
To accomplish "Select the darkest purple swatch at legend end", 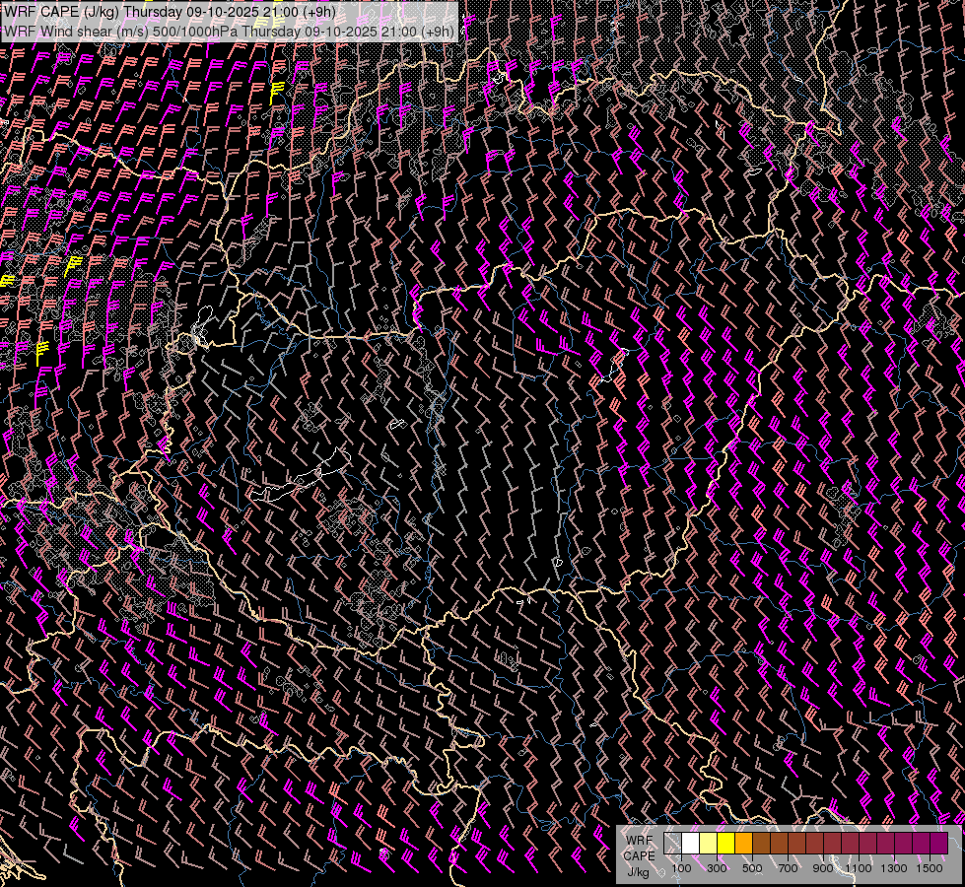I will click(x=938, y=844).
